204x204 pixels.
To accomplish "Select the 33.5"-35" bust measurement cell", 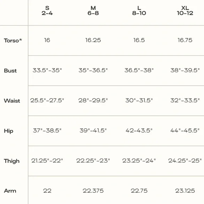I will pyautogui.click(x=47, y=70).
